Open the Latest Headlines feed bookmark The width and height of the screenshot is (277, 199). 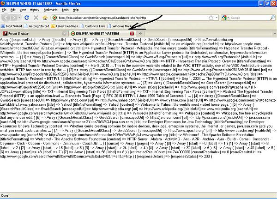pyautogui.click(x=64, y=26)
